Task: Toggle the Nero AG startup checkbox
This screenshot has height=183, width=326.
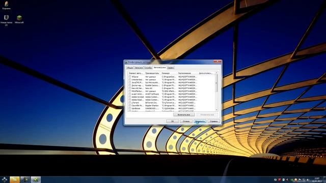Action: tap(130, 88)
